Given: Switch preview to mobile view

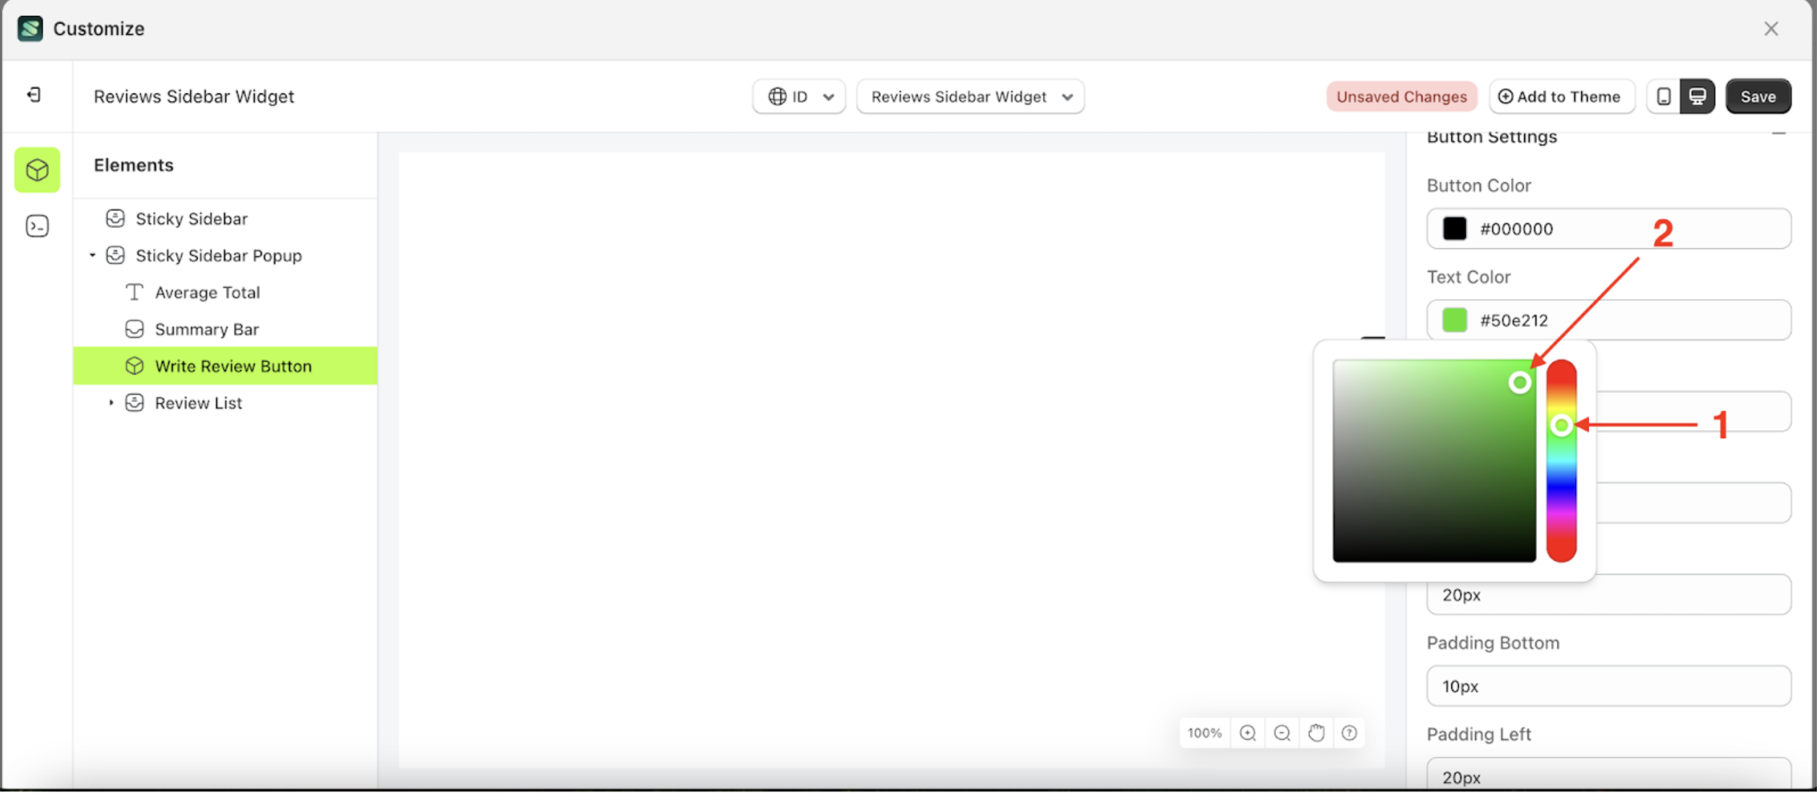Looking at the screenshot, I should point(1664,96).
